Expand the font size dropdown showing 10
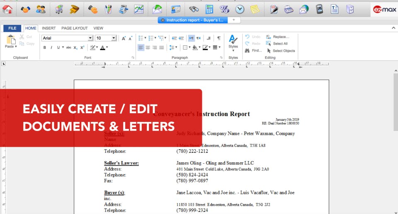Image resolution: width=398 pixels, height=214 pixels. pos(114,38)
